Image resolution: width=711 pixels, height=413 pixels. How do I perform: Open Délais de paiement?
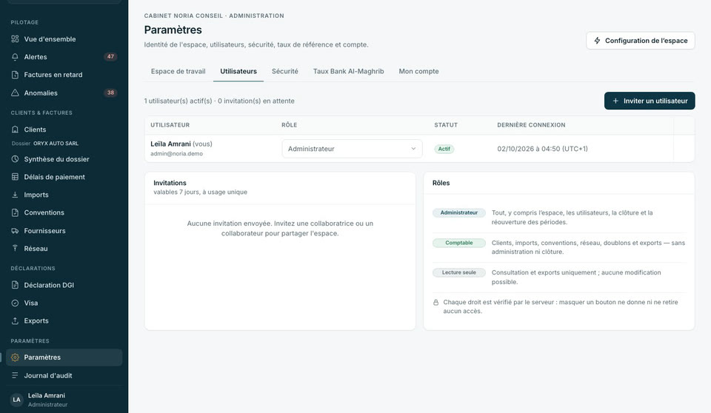[64, 177]
